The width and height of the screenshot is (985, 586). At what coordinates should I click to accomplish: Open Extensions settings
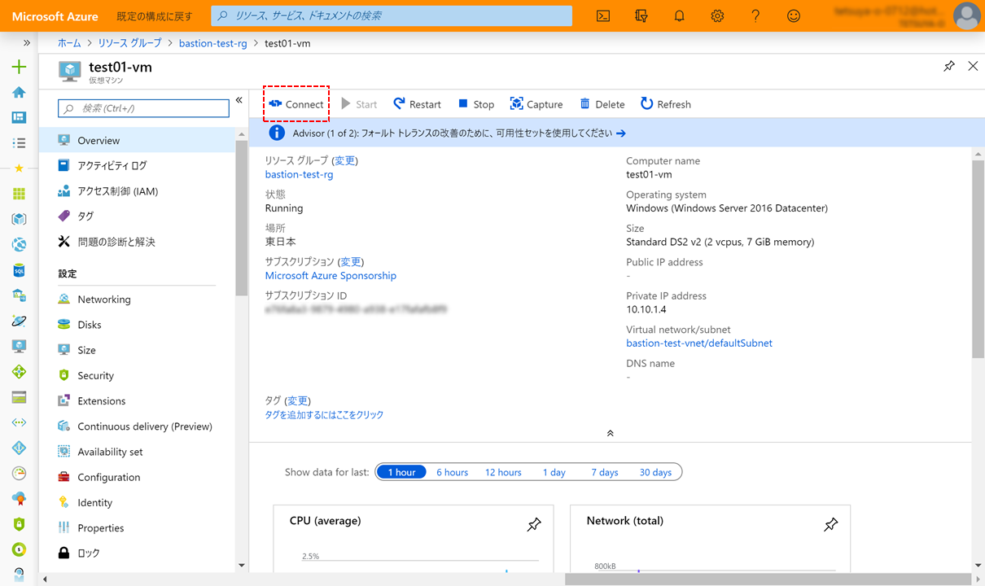click(x=137, y=401)
